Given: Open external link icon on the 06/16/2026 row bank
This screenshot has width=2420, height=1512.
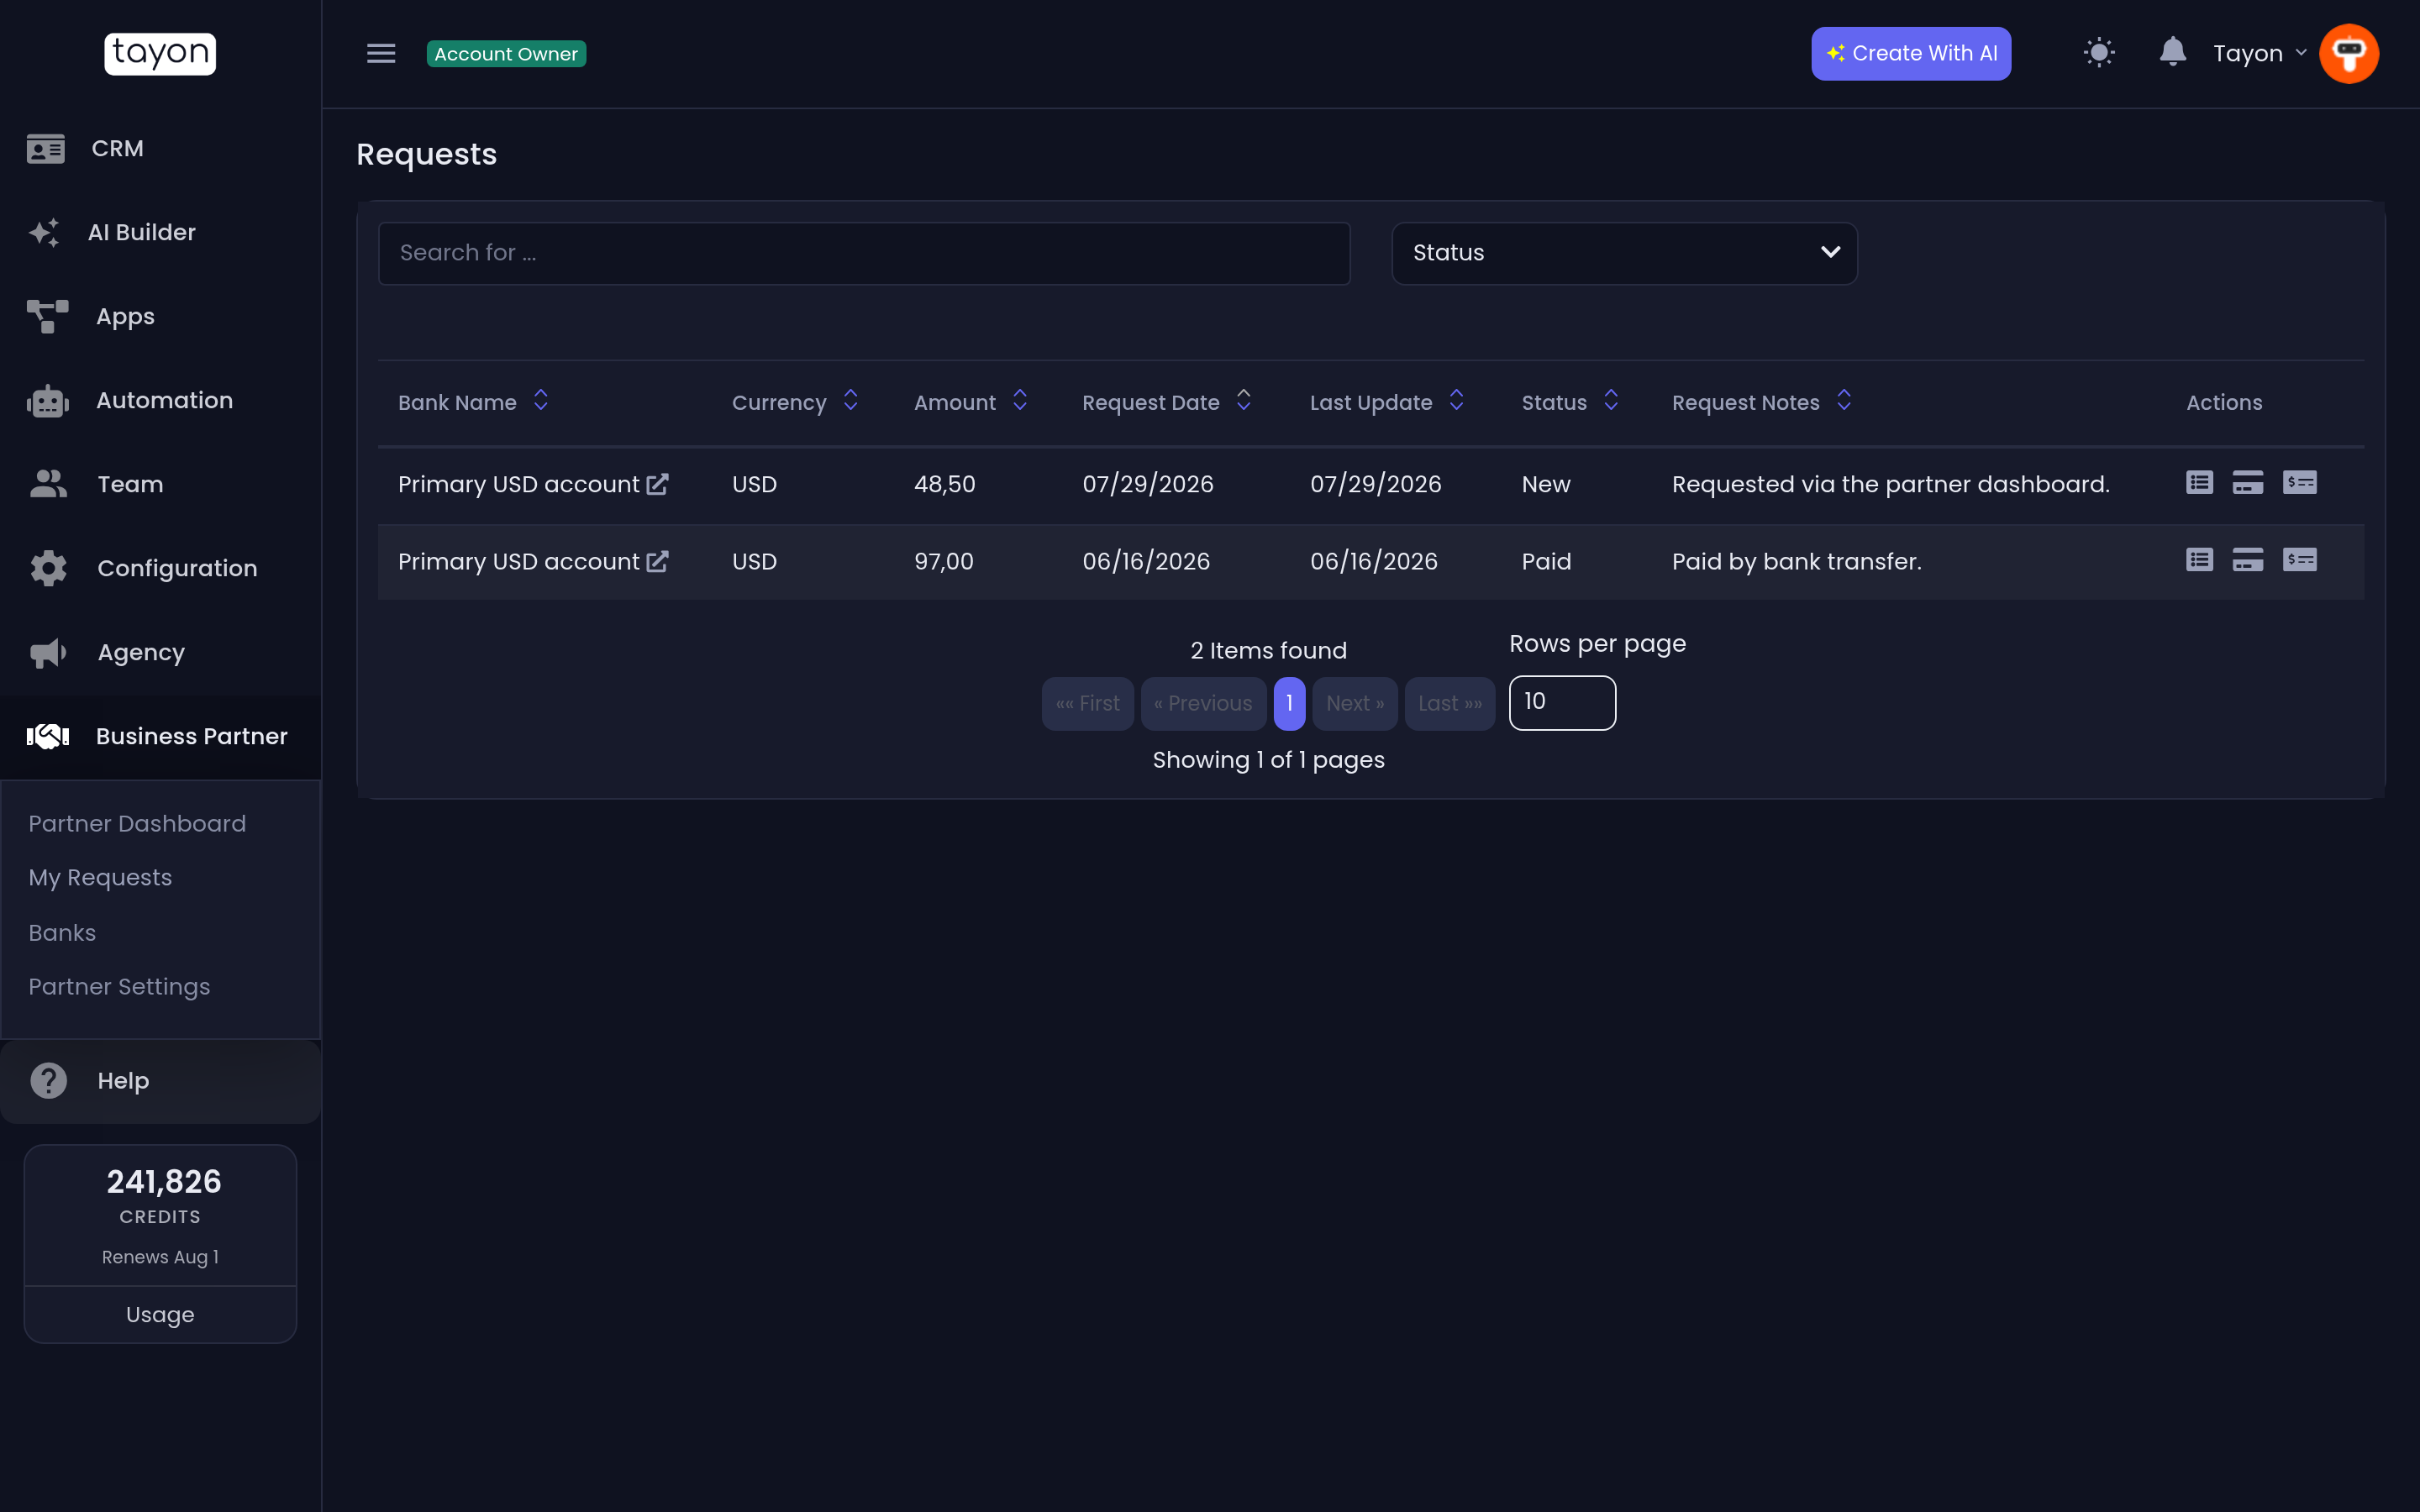Looking at the screenshot, I should [657, 561].
